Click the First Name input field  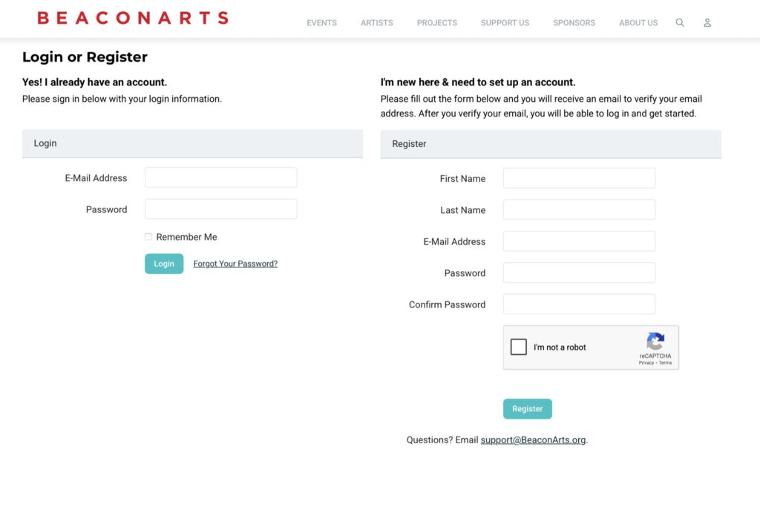point(579,178)
